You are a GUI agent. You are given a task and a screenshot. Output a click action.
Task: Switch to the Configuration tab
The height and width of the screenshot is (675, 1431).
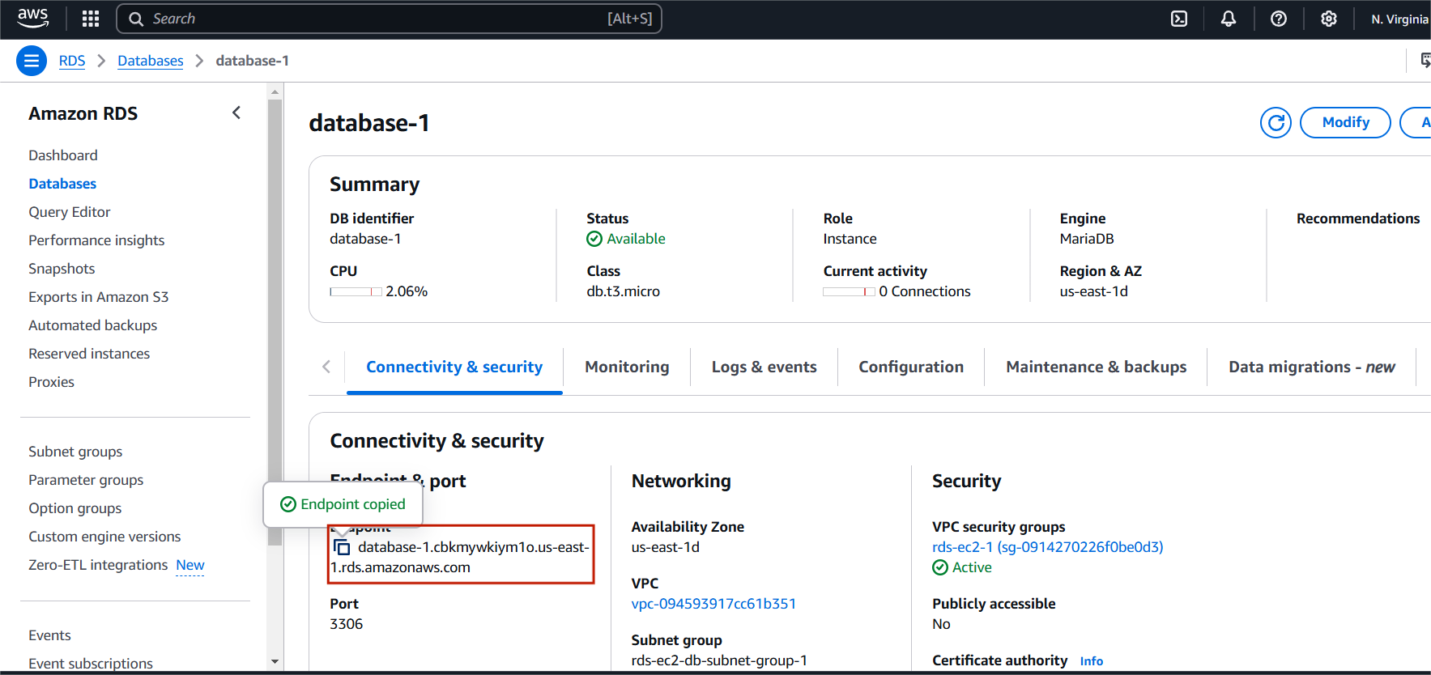coord(911,367)
